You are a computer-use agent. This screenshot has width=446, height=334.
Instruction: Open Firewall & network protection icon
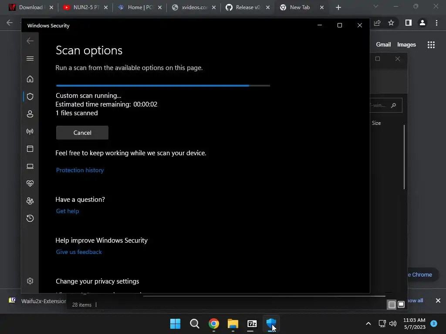pos(30,131)
